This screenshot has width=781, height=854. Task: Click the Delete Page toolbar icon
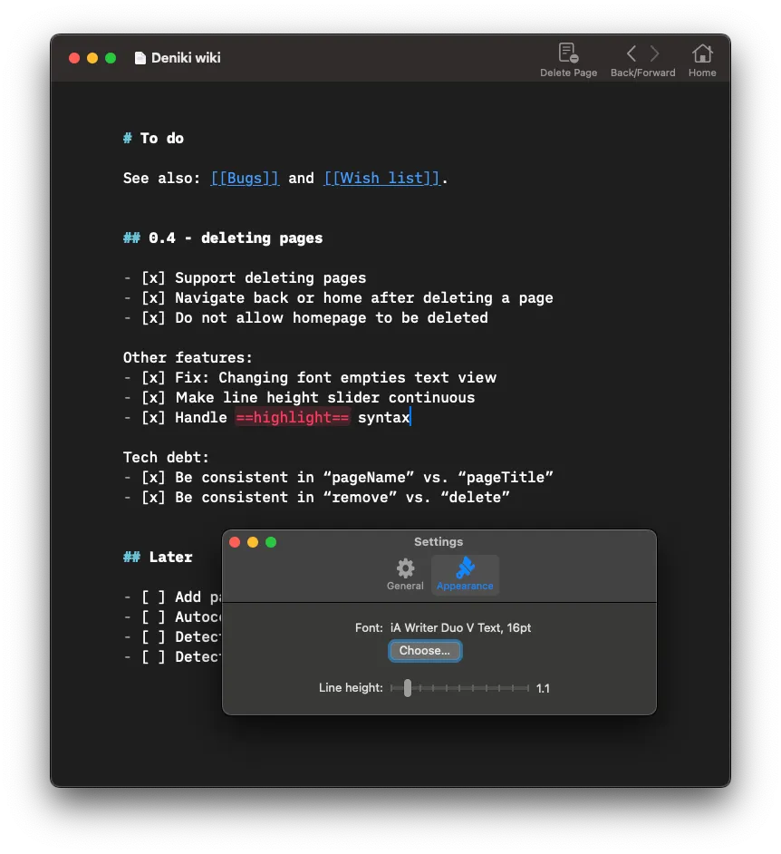point(568,53)
